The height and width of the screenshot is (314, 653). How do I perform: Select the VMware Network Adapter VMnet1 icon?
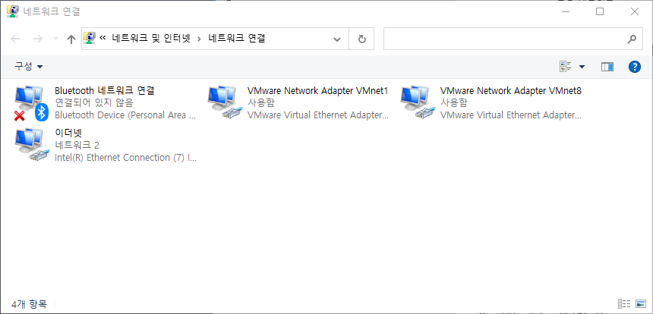click(x=225, y=103)
